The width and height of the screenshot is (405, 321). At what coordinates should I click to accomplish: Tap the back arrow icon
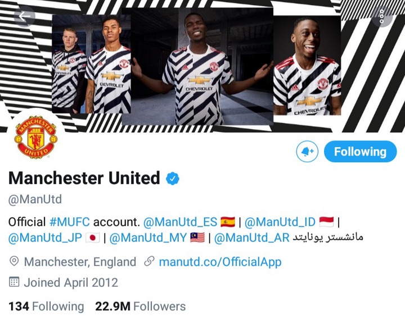coord(24,16)
